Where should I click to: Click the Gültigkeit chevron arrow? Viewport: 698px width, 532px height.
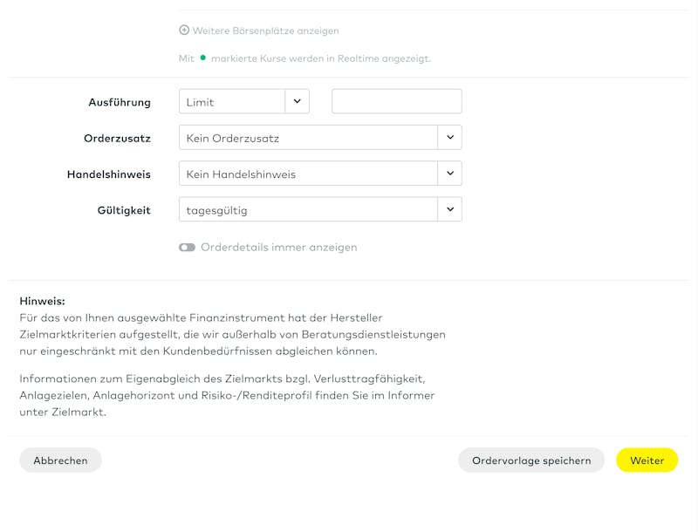pyautogui.click(x=450, y=209)
